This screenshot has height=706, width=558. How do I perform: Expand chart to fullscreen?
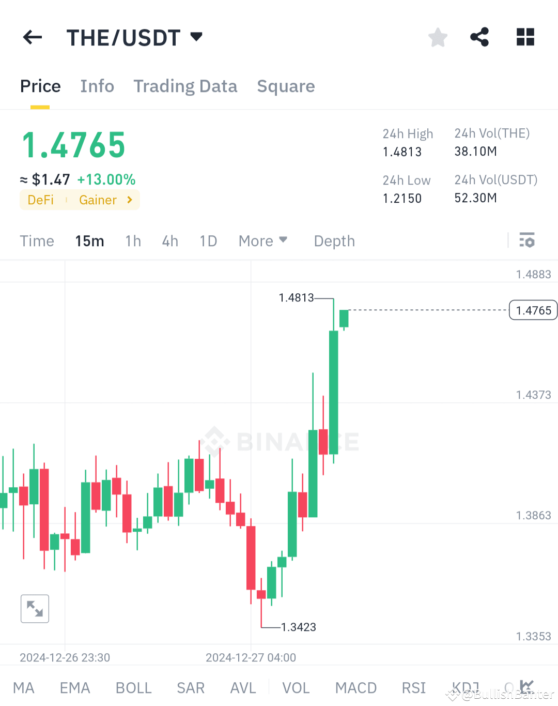34,609
